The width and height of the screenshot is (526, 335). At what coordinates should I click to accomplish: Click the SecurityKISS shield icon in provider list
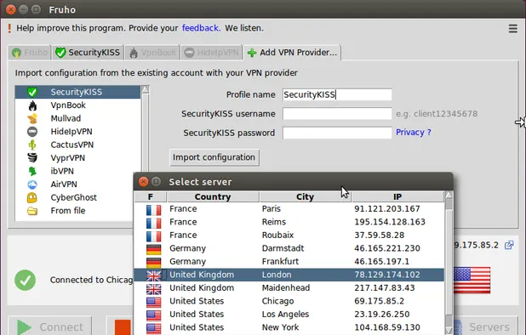point(32,92)
